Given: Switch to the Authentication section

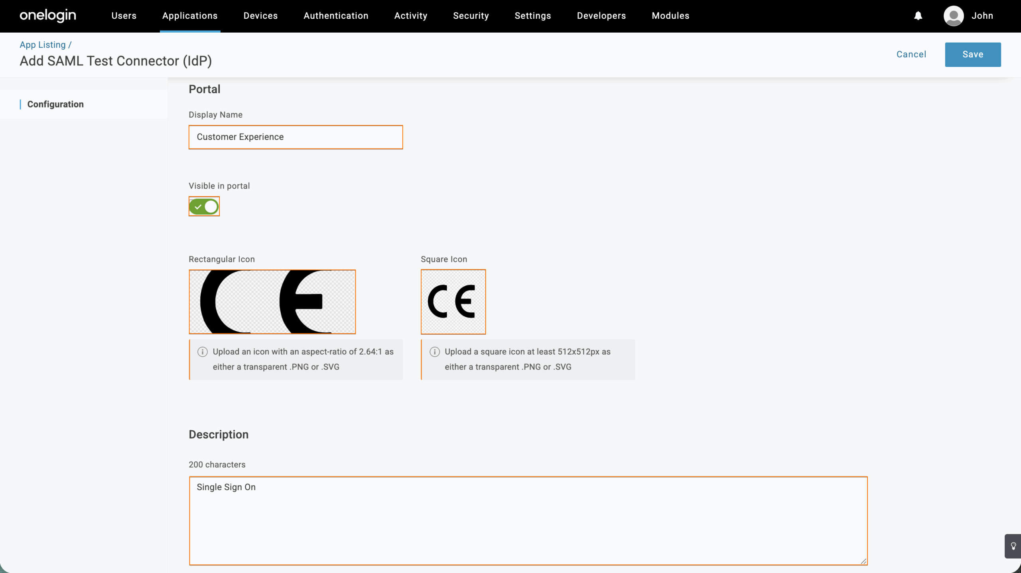Looking at the screenshot, I should [335, 16].
